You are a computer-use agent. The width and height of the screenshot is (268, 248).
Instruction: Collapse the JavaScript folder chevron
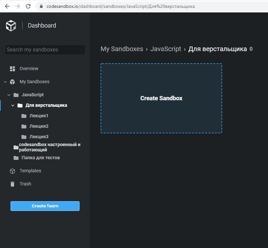tap(9, 95)
